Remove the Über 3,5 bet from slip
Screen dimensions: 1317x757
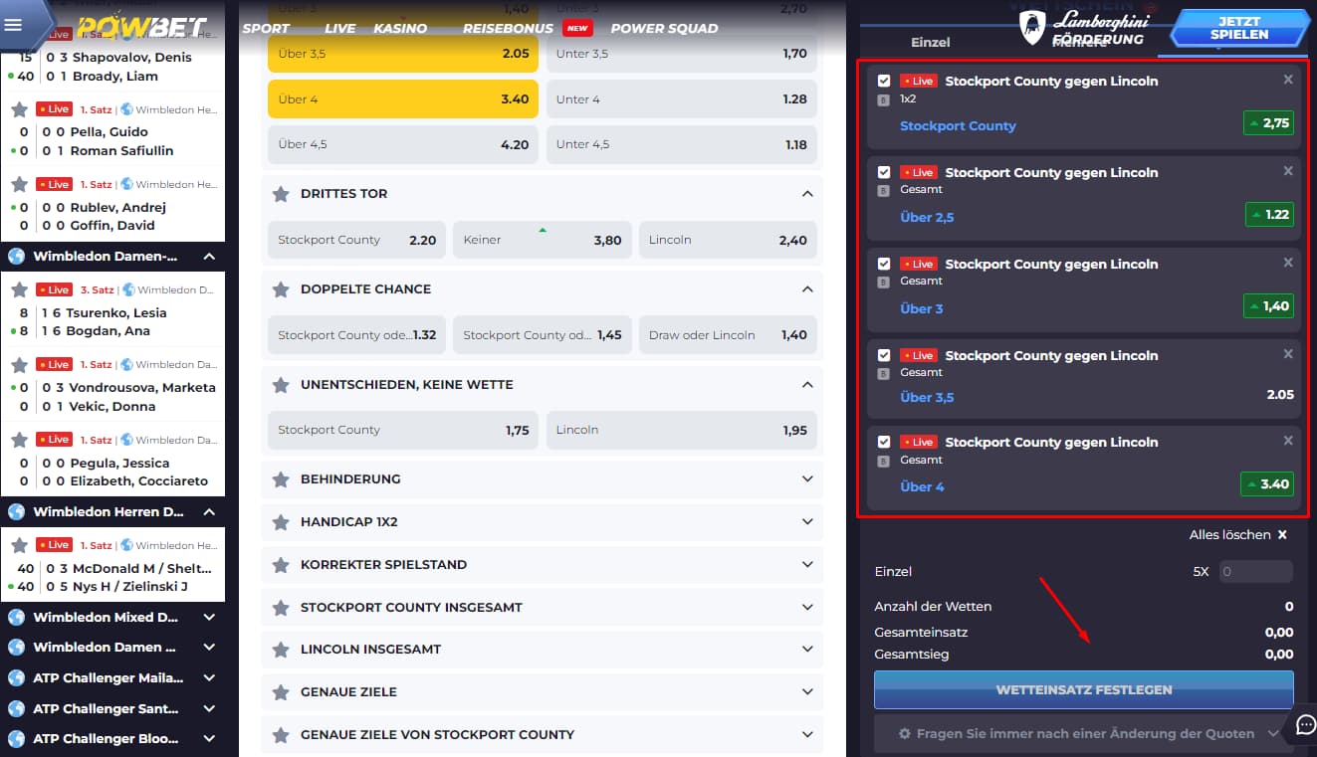pos(1288,354)
